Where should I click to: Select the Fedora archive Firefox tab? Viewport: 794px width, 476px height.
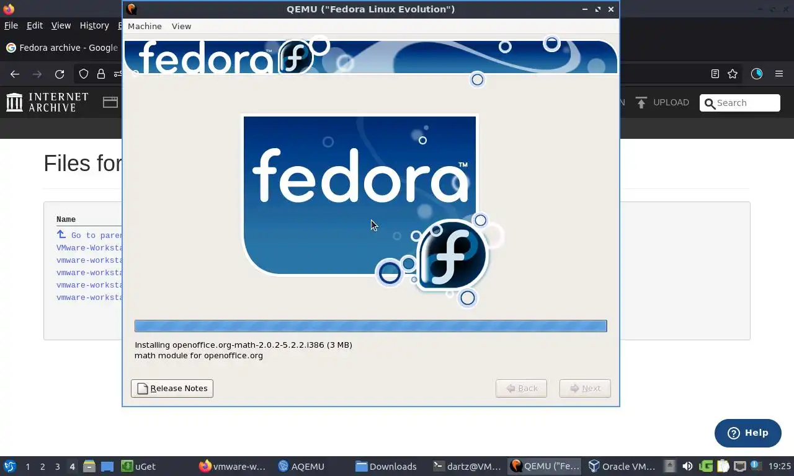pyautogui.click(x=62, y=48)
